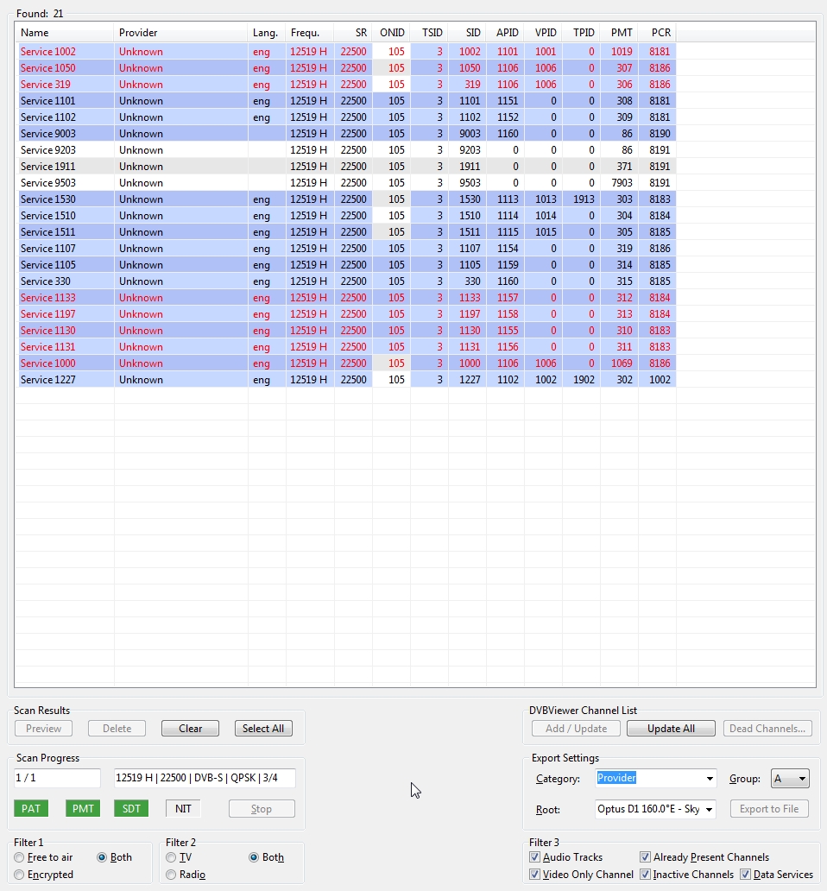The image size is (827, 891).
Task: Uncheck Already Present Channels filter
Action: tap(646, 857)
